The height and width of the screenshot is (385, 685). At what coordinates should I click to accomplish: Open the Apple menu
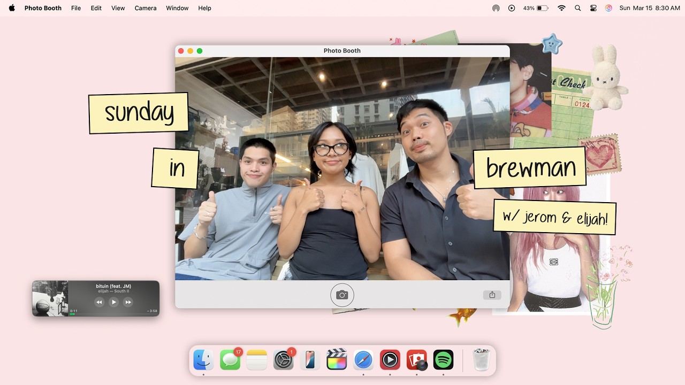[x=12, y=8]
